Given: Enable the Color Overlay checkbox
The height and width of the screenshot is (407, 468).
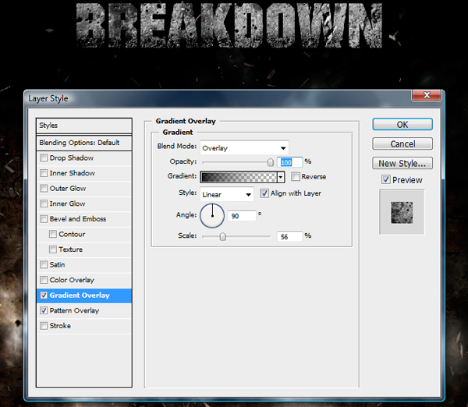Looking at the screenshot, I should click(x=44, y=280).
